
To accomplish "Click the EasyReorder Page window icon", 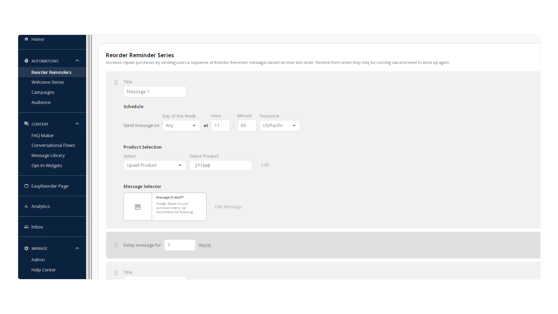I will click(x=27, y=186).
